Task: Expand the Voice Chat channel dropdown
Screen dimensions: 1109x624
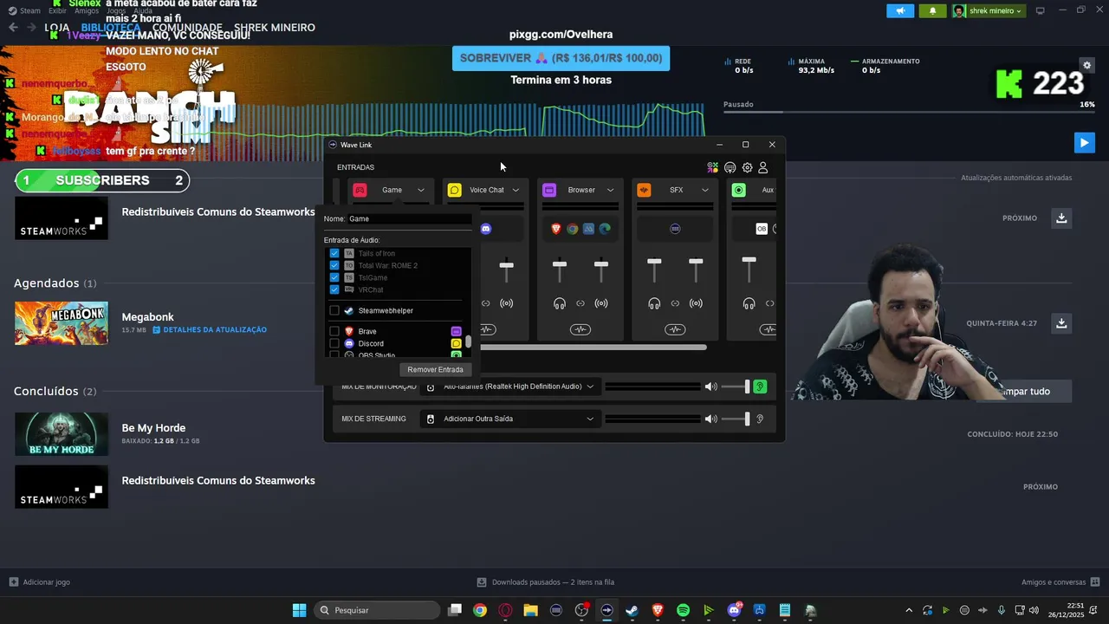Action: (x=516, y=190)
